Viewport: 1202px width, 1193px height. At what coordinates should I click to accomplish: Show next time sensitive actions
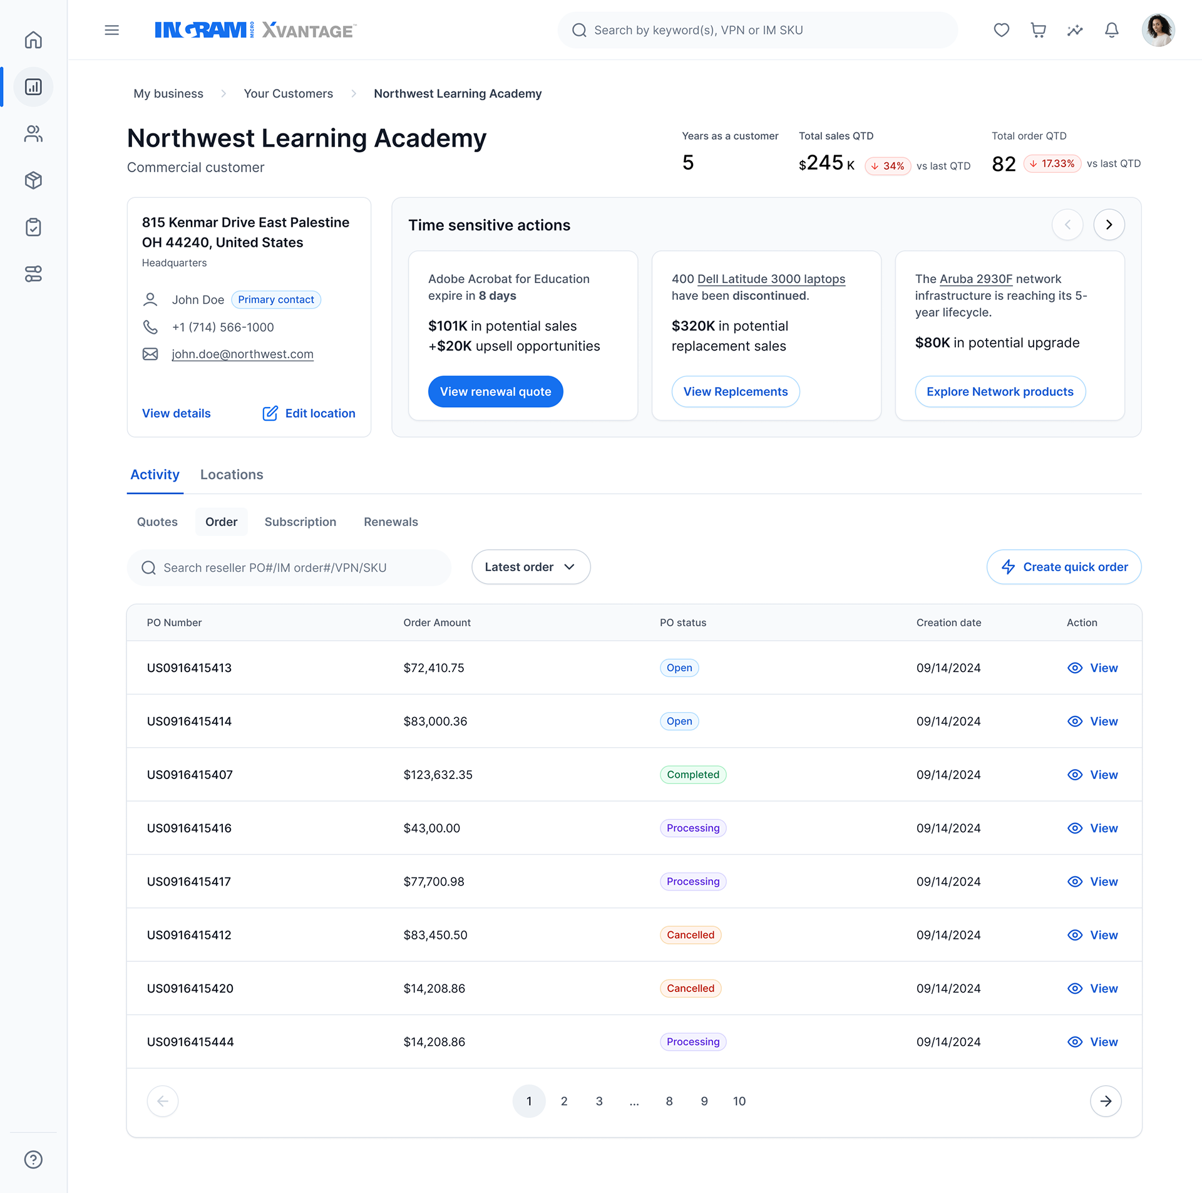1109,225
